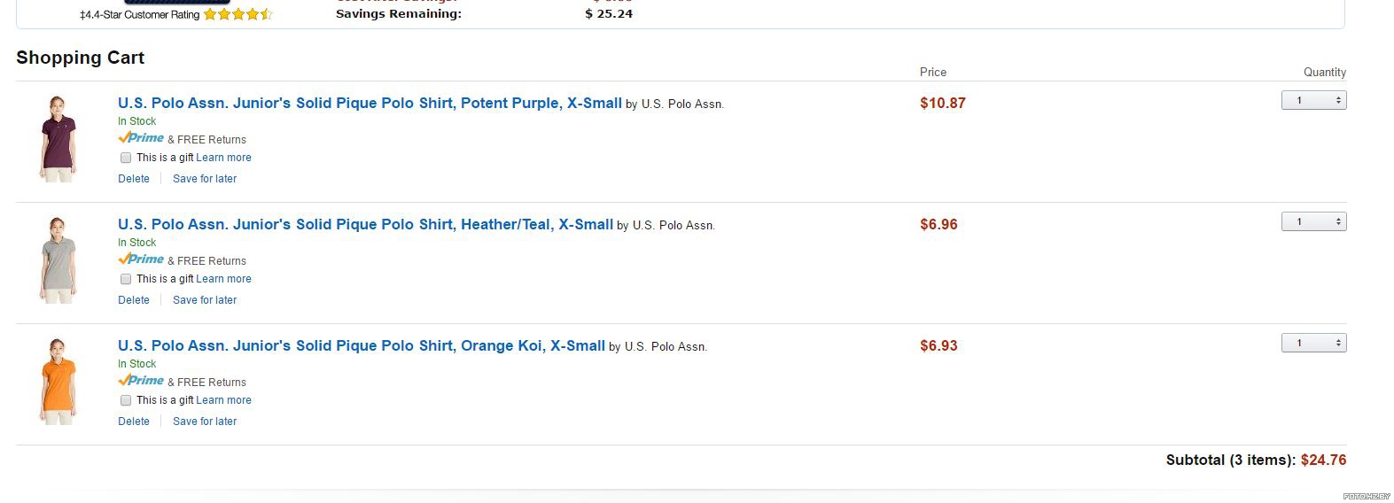This screenshot has height=503, width=1394.
Task: Save the Heather/Teal shirt for later
Action: [205, 300]
